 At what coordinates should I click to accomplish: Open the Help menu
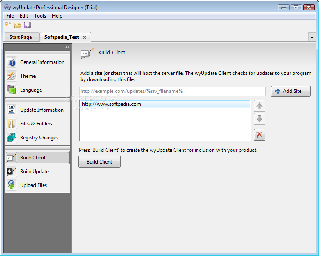point(57,16)
